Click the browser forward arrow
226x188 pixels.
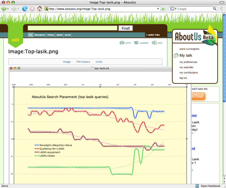(14, 9)
